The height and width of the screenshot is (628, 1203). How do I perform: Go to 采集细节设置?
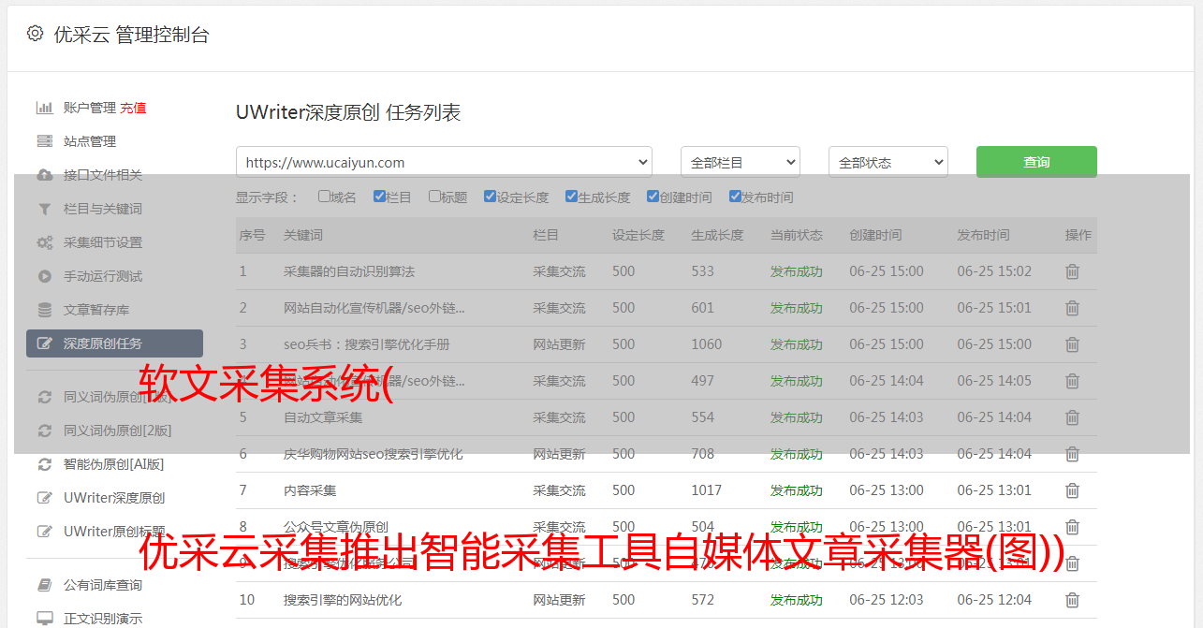click(x=103, y=242)
